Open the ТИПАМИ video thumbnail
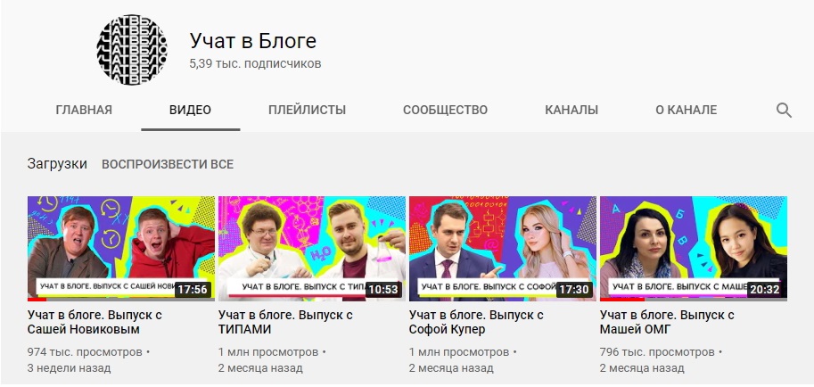 311,248
